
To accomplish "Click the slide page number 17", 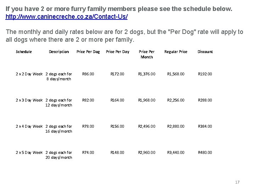I will (237, 182).
